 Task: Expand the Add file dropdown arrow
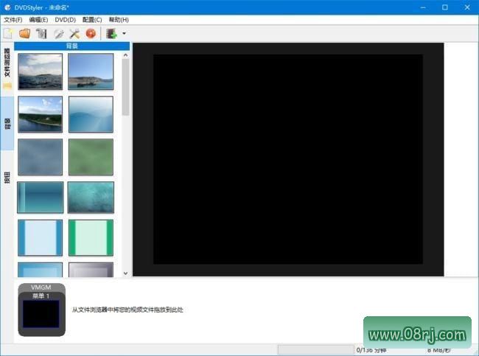pyautogui.click(x=124, y=33)
